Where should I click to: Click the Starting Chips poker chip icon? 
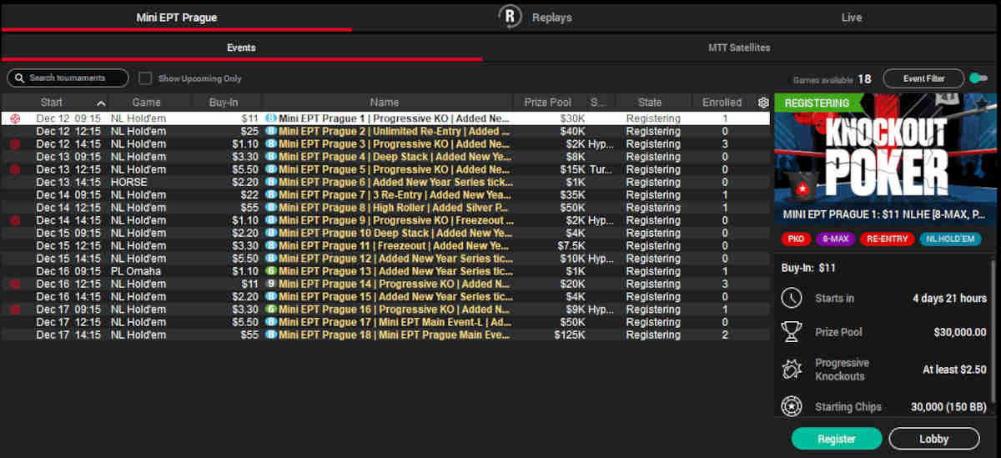click(x=791, y=407)
